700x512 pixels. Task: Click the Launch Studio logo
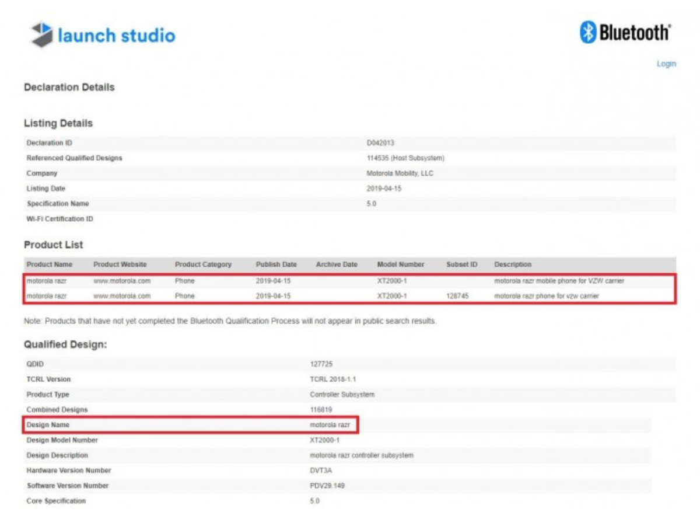103,35
